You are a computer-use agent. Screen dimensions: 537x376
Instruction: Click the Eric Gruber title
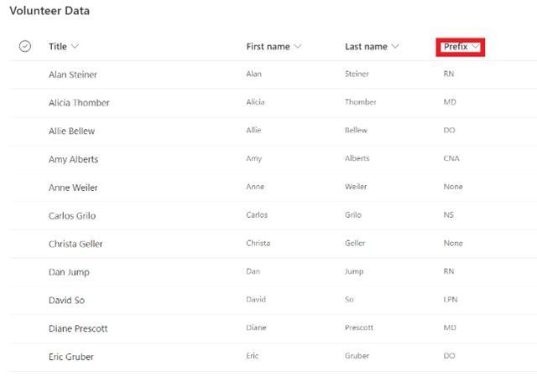tap(70, 357)
